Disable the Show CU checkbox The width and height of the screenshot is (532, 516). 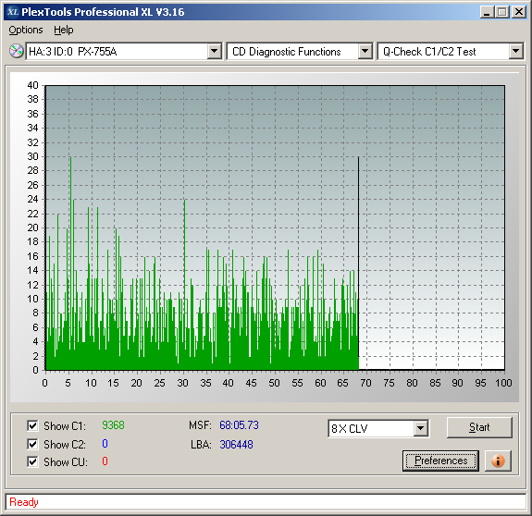coord(32,461)
